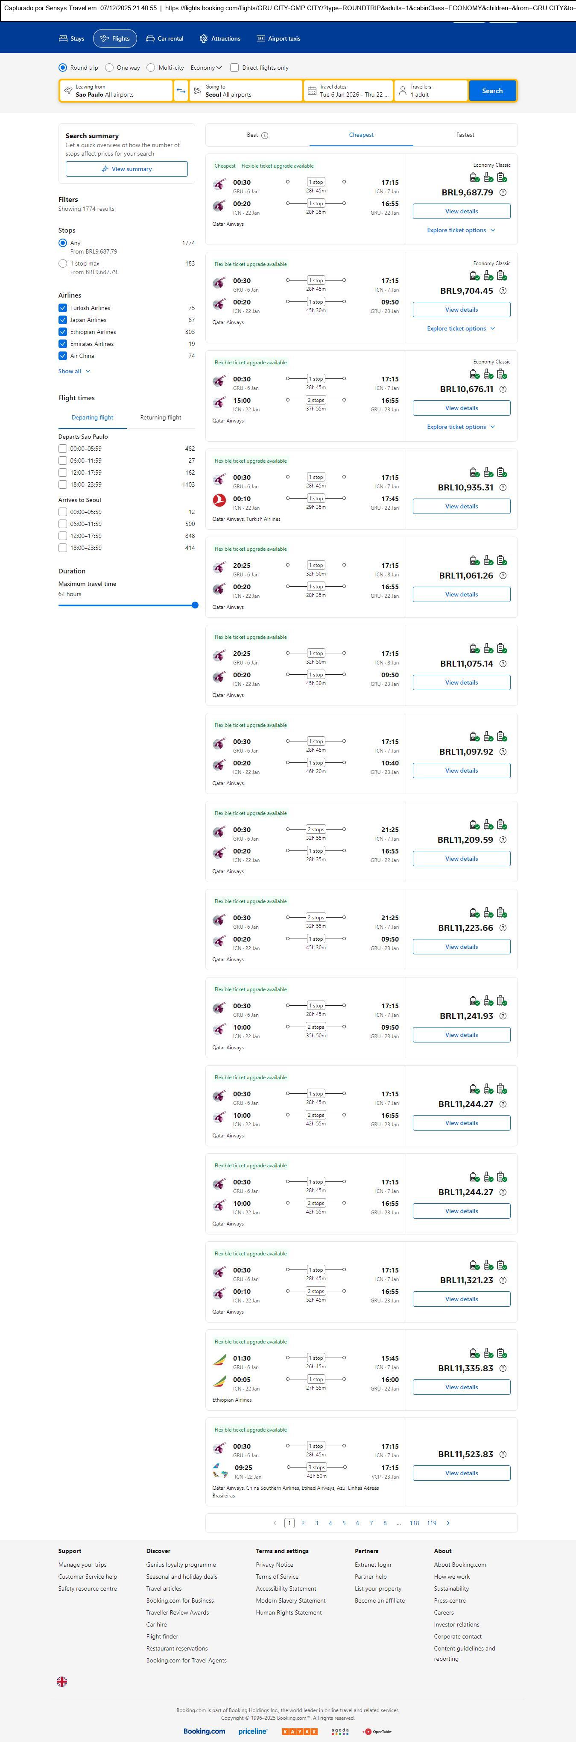
Task: Expand Show all airlines list
Action: pos(73,371)
